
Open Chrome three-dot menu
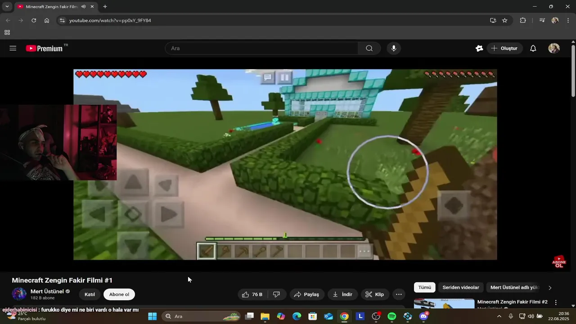[568, 20]
